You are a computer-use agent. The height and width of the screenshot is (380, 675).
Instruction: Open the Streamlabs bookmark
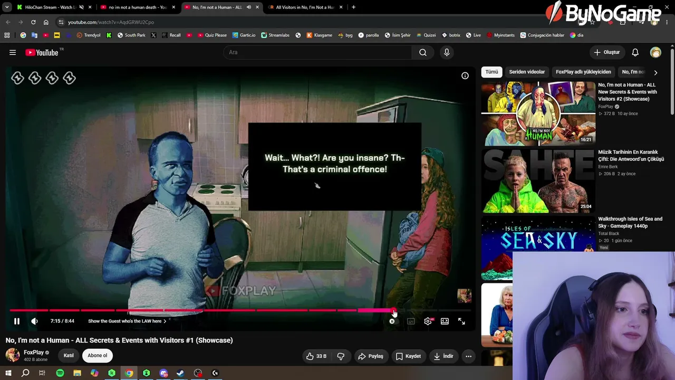(x=275, y=35)
